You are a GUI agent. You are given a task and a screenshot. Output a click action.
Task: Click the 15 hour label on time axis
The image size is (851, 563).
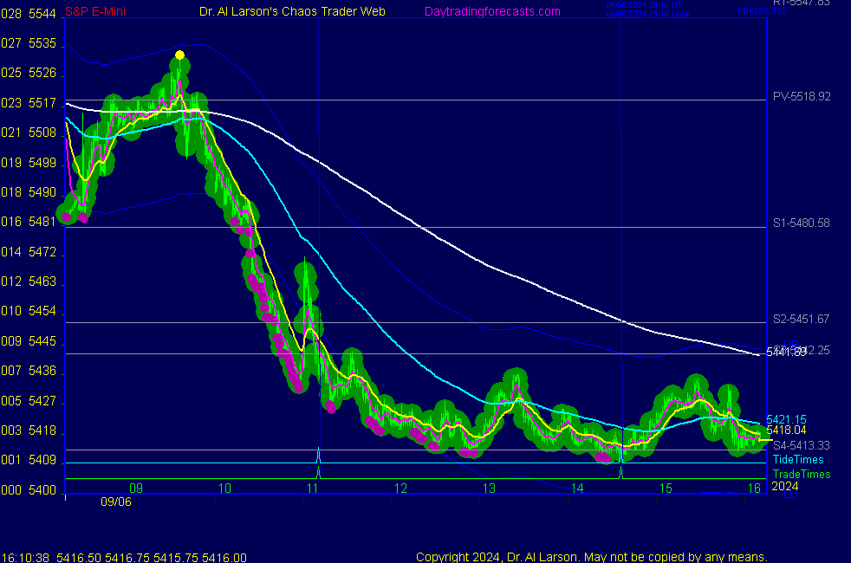pyautogui.click(x=666, y=489)
